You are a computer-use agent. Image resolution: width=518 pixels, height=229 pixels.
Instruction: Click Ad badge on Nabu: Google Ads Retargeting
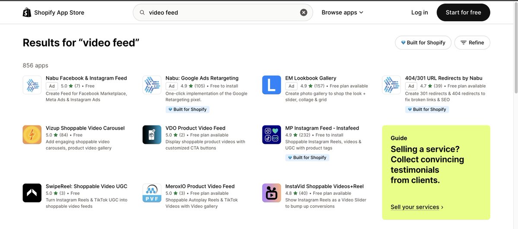tap(172, 86)
